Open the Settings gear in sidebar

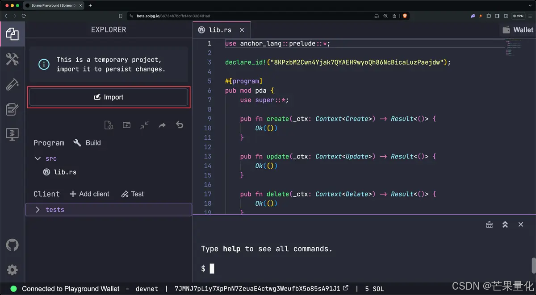coord(13,270)
